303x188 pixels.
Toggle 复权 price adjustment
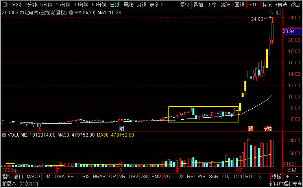[185, 5]
